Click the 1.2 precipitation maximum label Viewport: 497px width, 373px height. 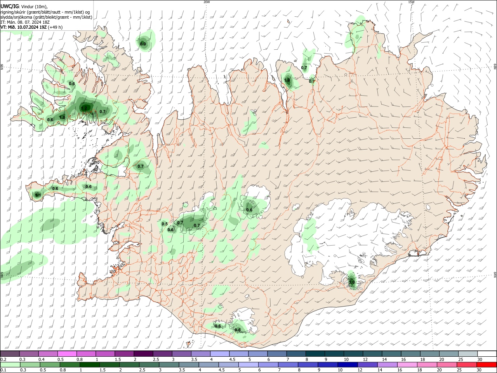[x=84, y=108]
